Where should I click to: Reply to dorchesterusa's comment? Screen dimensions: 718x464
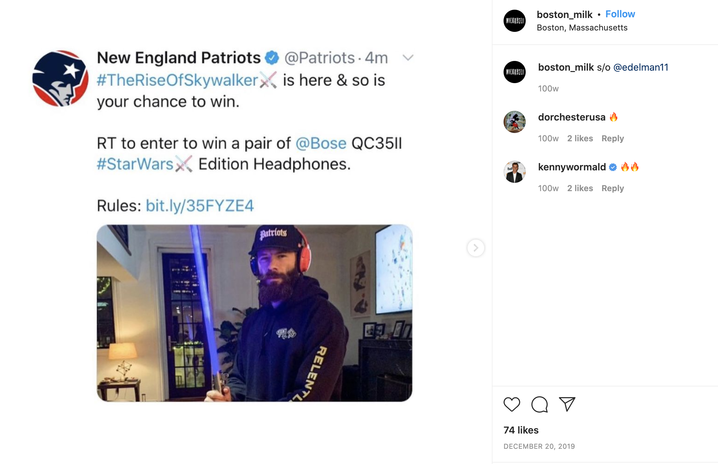612,139
